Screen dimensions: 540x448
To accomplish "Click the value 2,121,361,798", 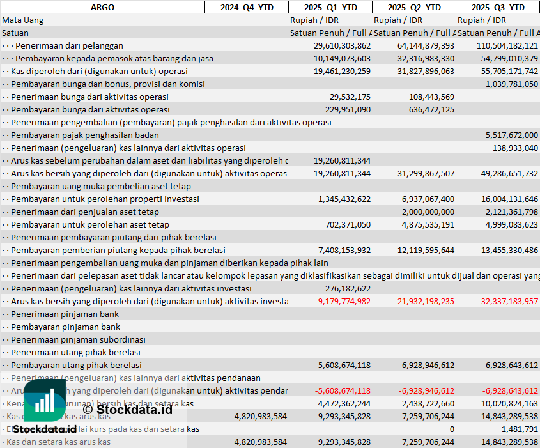I will [512, 212].
